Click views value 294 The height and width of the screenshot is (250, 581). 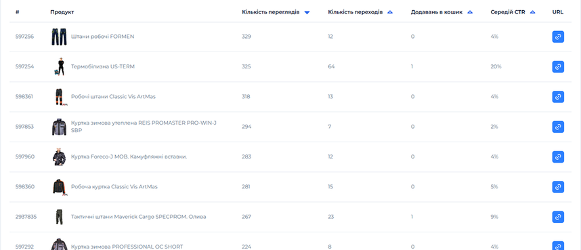(x=246, y=127)
